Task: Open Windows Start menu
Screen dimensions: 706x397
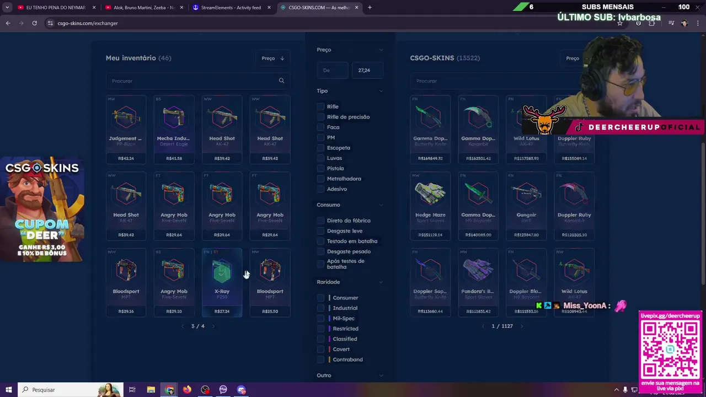Action: (x=8, y=390)
